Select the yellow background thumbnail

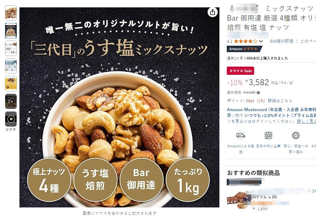pyautogui.click(x=11, y=84)
